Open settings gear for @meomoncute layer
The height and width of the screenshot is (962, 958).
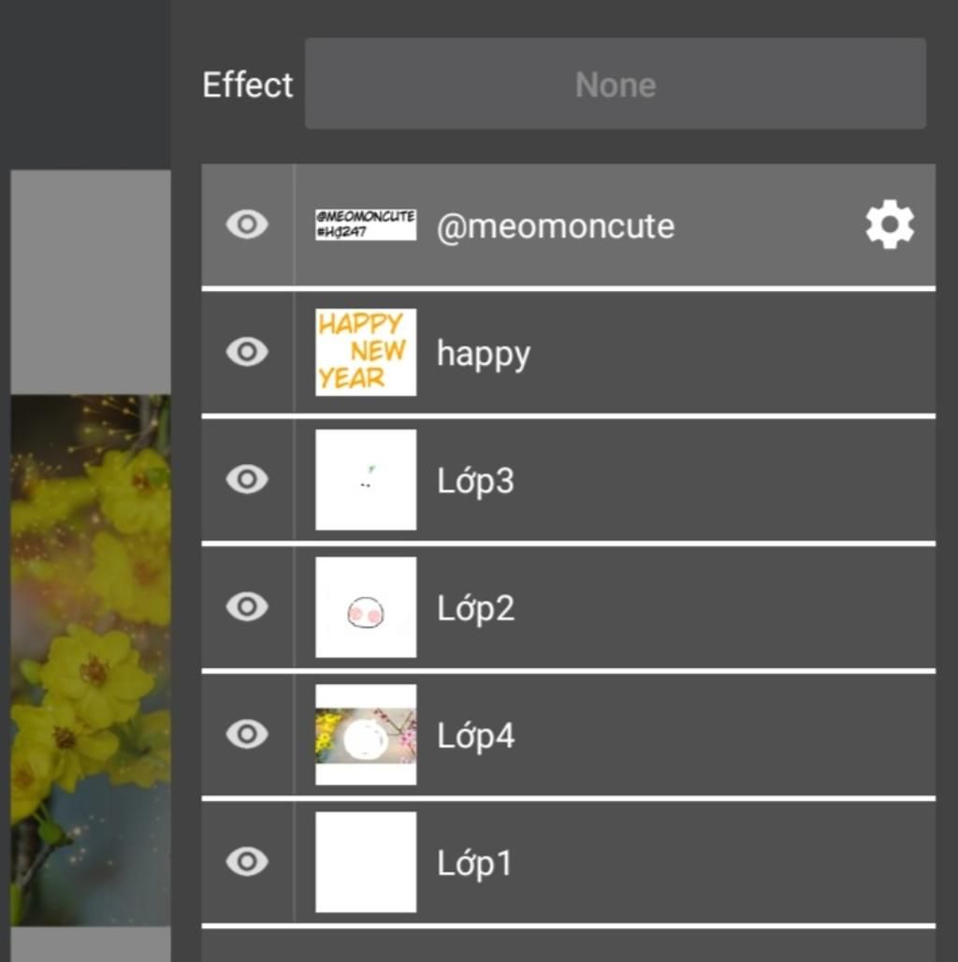click(889, 225)
